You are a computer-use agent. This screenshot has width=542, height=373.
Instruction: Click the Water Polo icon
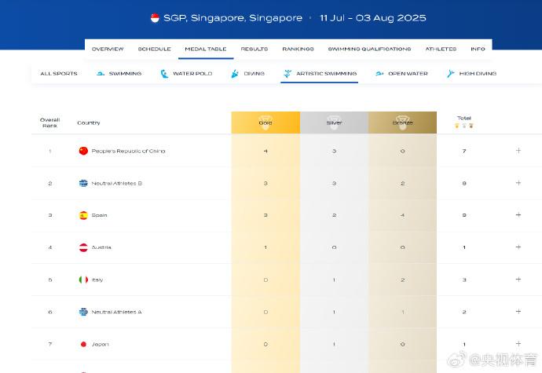pyautogui.click(x=164, y=74)
